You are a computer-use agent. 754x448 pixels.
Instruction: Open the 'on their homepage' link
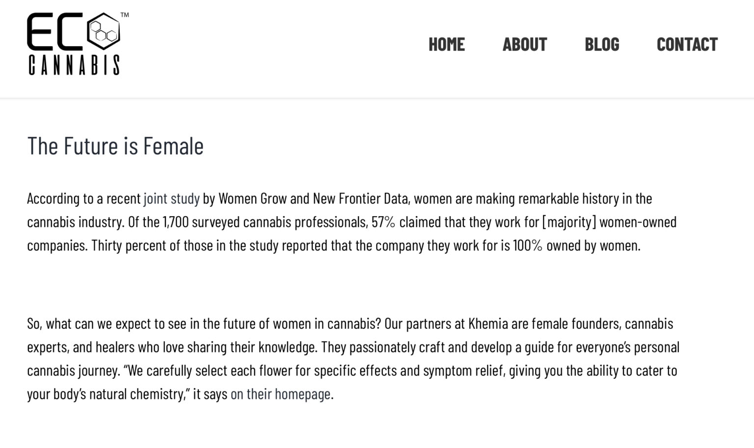coord(280,394)
